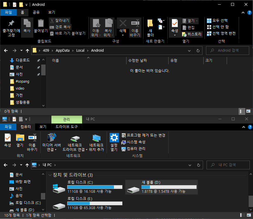Open the New item dropdown icon

pyautogui.click(x=161, y=21)
